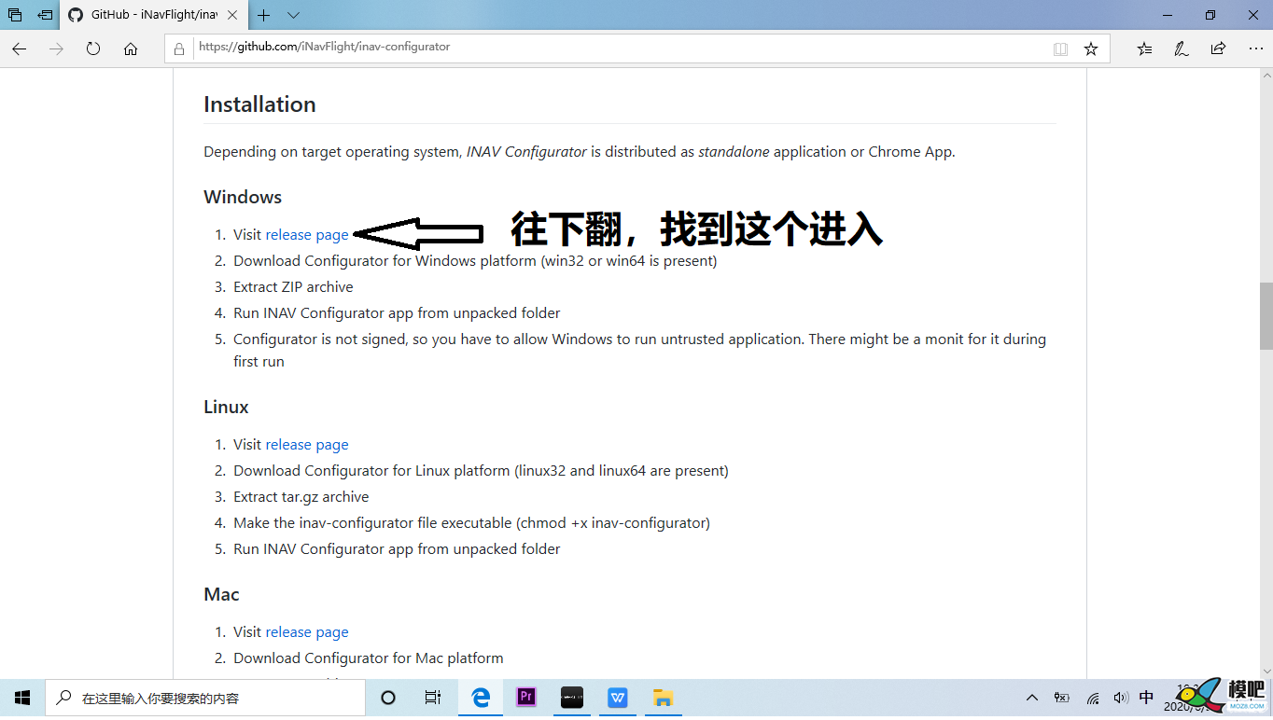The width and height of the screenshot is (1273, 720).
Task: Click 'Depending on target operating system' paragraph
Action: 580,152
